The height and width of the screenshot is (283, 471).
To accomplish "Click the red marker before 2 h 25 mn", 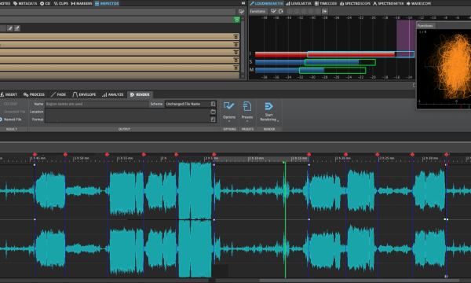I will [378, 154].
